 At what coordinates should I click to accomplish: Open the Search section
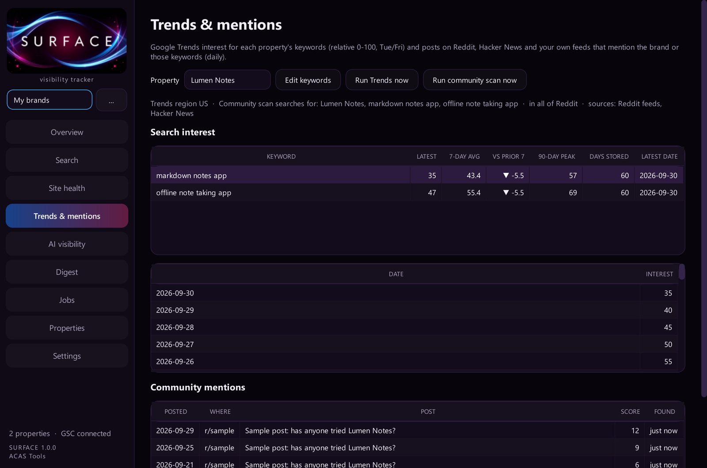pyautogui.click(x=67, y=160)
